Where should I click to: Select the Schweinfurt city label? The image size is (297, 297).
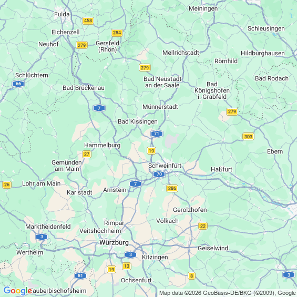pos(165,166)
